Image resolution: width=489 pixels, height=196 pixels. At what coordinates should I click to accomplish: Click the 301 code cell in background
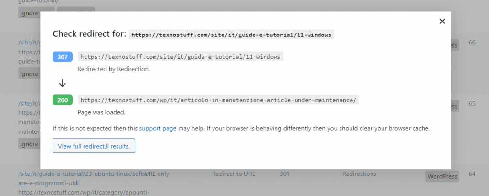click(285, 174)
